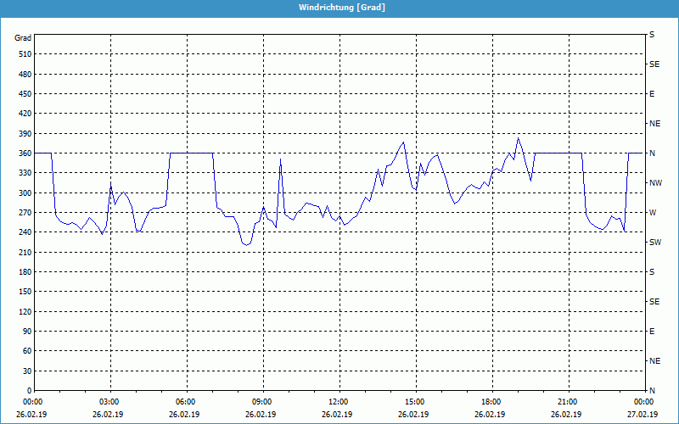Screen dimensions: 679x424
Task: Click the 270 degree label on left axis
Action: click(23, 213)
